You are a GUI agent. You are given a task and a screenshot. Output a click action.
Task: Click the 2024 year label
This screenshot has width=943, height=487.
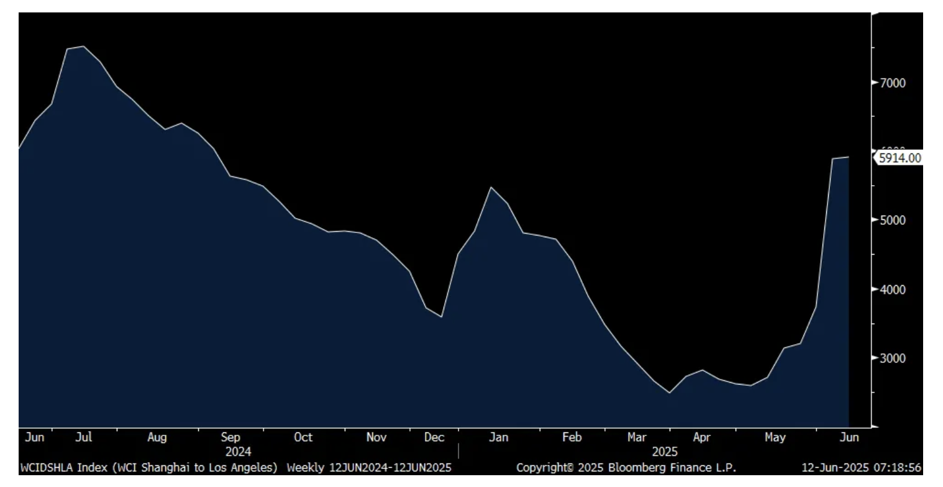coord(238,452)
